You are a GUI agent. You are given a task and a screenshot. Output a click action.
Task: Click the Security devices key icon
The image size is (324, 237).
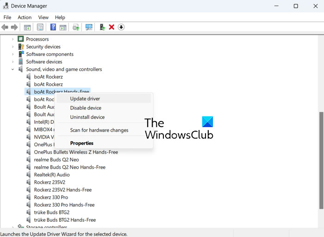tap(21, 47)
